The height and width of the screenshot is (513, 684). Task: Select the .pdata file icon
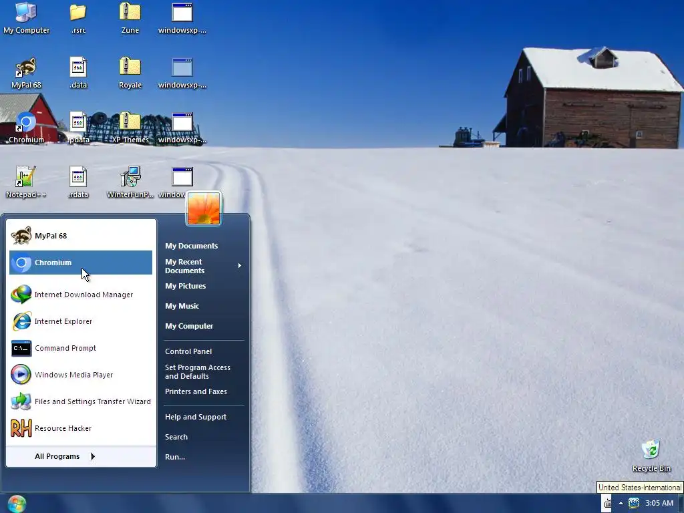pos(78,128)
